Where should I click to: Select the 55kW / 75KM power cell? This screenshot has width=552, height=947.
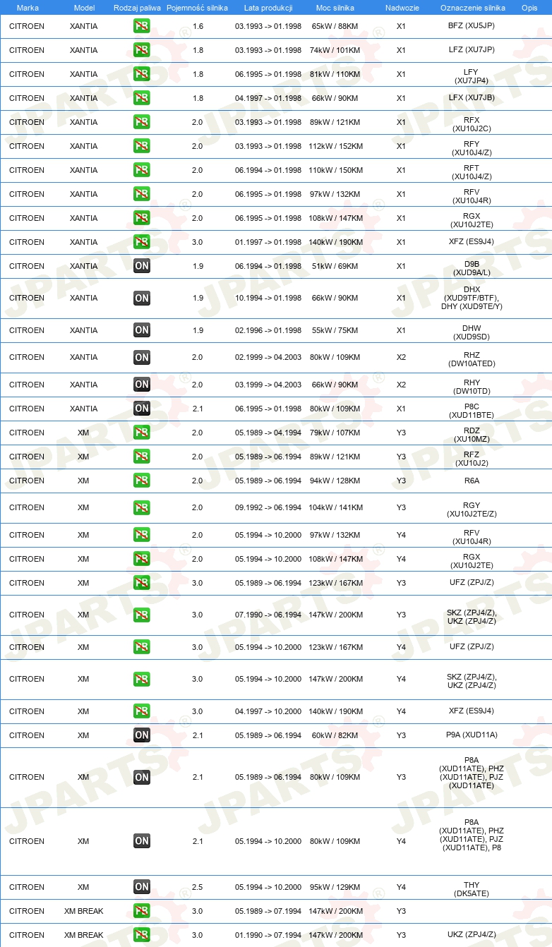(x=335, y=330)
